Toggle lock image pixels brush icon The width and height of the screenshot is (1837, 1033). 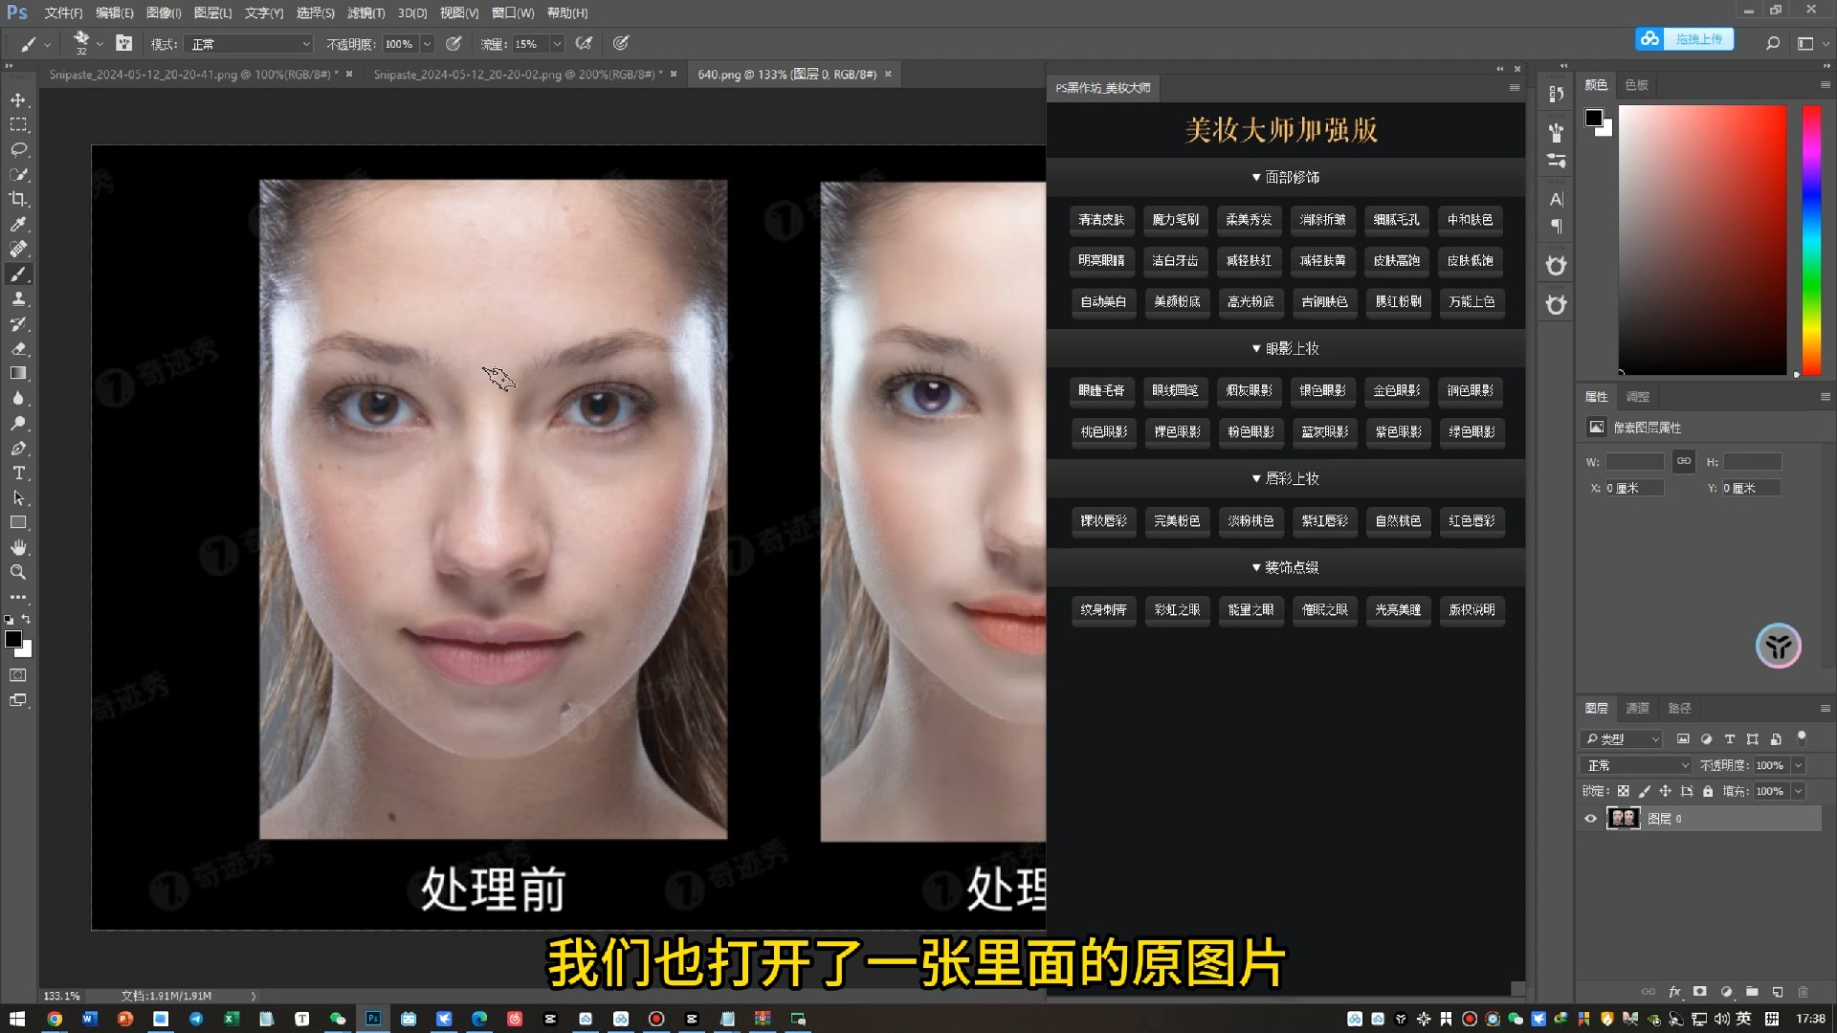click(1644, 791)
